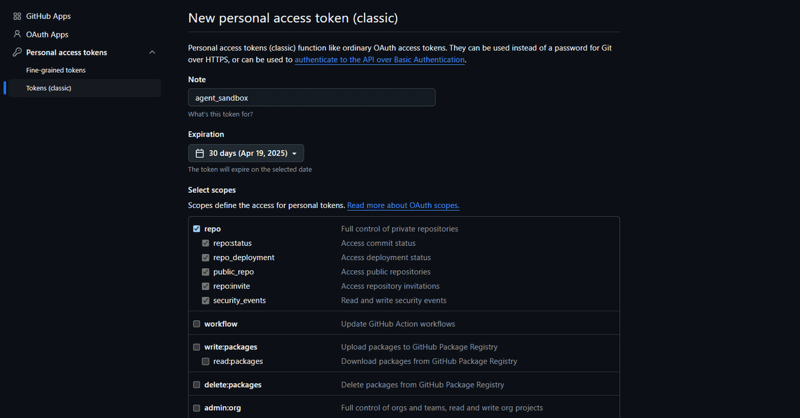Open 'Read more about OAuth scopes' link
Image resolution: width=800 pixels, height=418 pixels.
point(403,205)
